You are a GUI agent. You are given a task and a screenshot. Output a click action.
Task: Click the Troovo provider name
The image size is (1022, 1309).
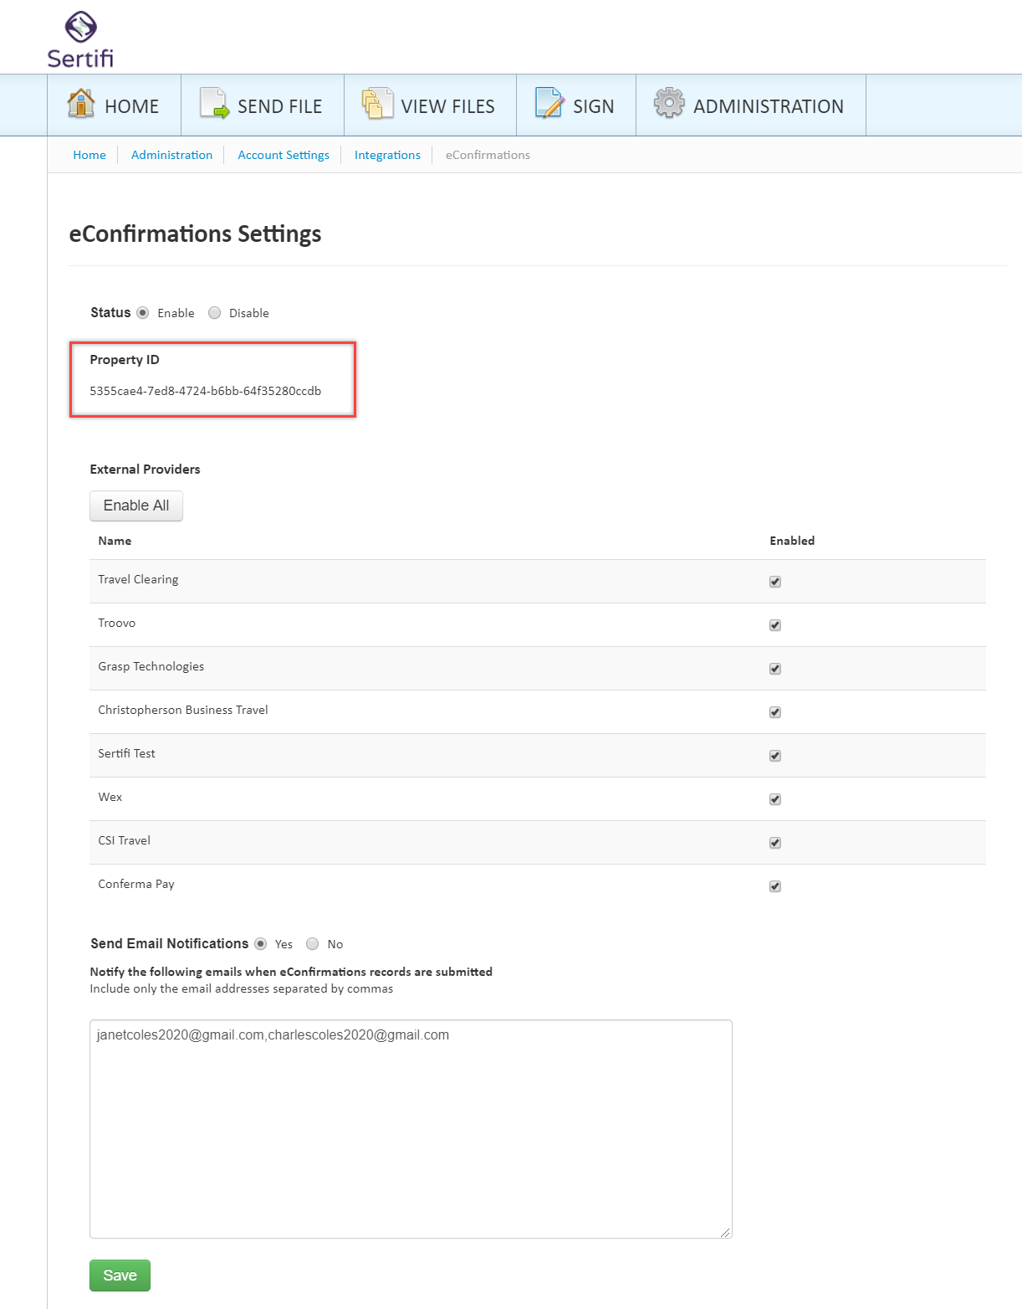pyautogui.click(x=117, y=623)
